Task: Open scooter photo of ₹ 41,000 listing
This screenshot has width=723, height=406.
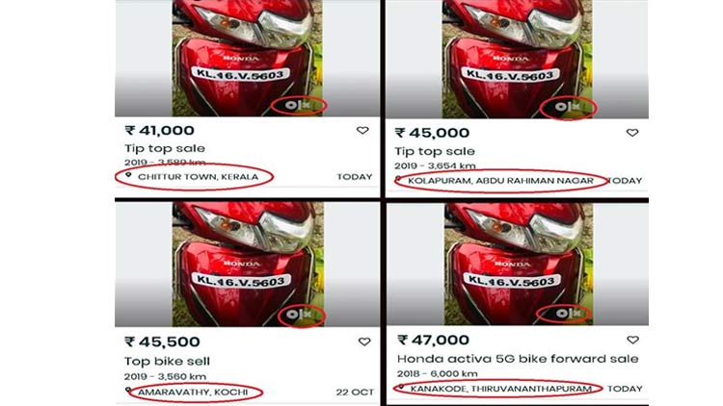Action: (247, 58)
